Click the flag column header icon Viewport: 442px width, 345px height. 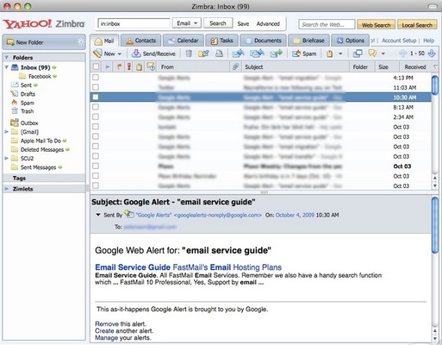click(x=119, y=66)
